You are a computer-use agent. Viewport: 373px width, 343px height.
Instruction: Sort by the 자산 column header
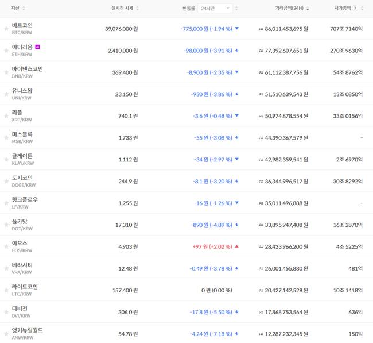click(18, 9)
